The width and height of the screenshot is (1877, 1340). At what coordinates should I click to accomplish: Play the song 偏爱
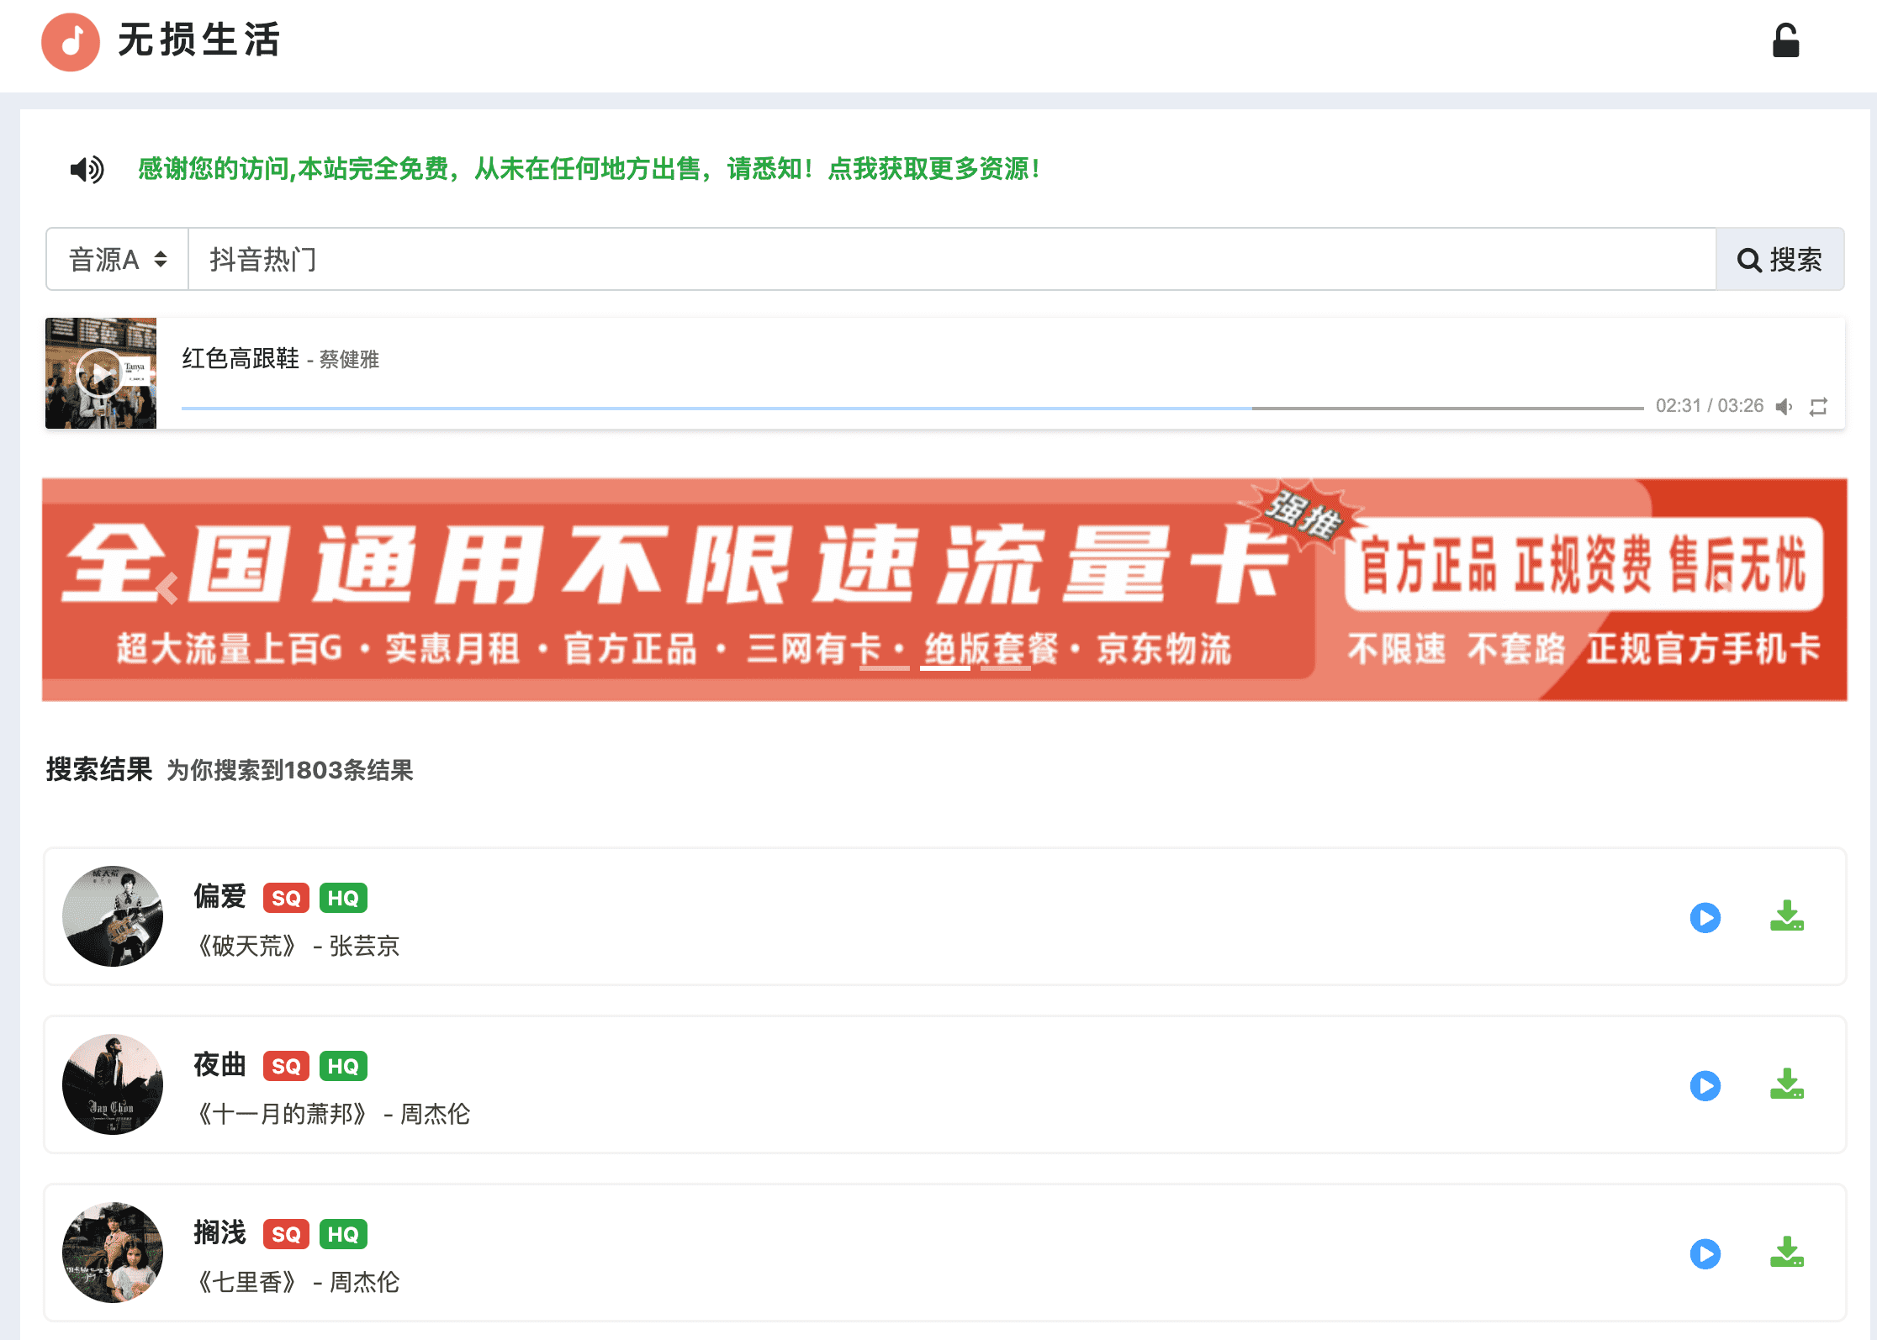[1705, 918]
